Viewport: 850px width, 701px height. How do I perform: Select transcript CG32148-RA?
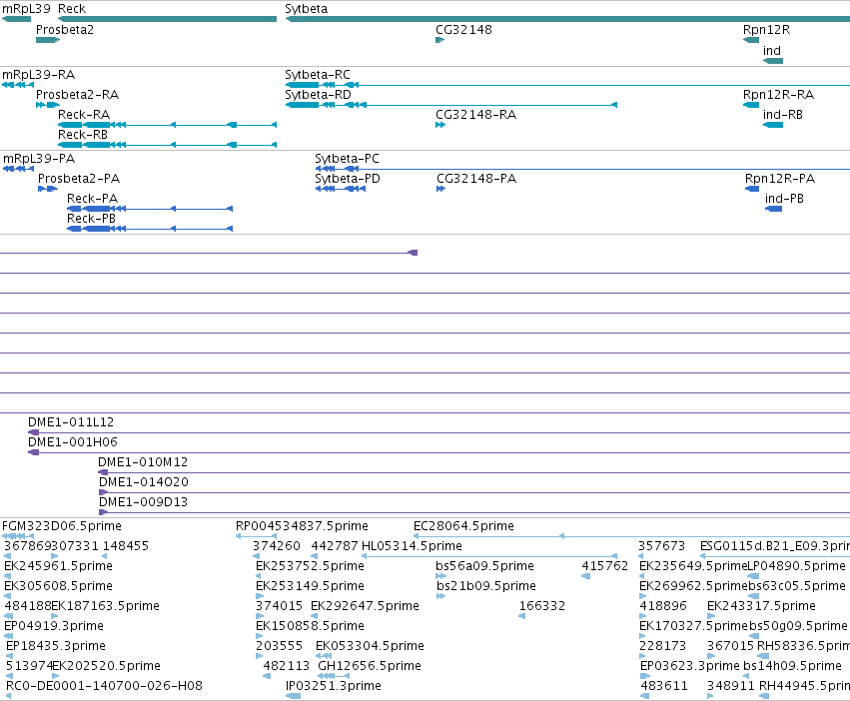point(476,115)
